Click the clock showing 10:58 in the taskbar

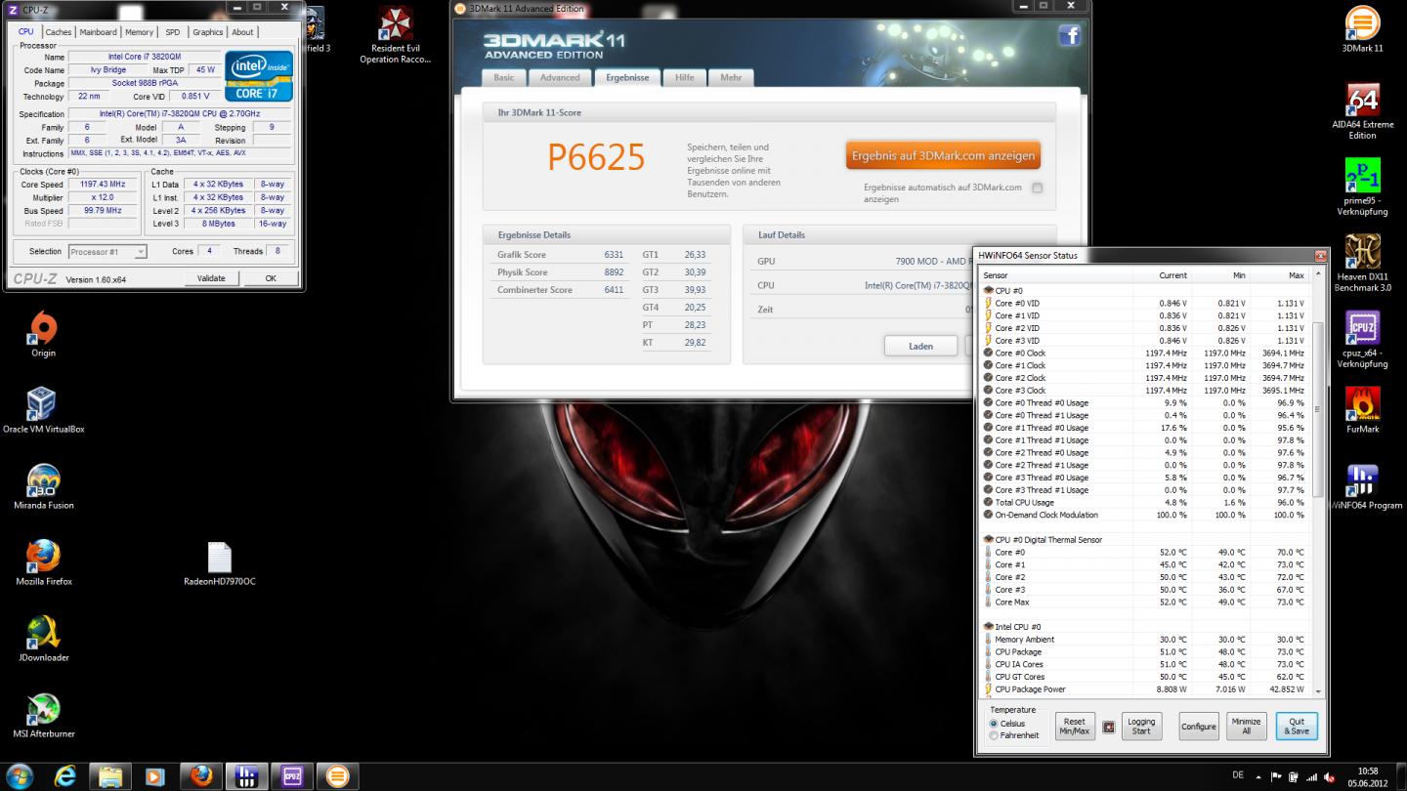[1367, 771]
